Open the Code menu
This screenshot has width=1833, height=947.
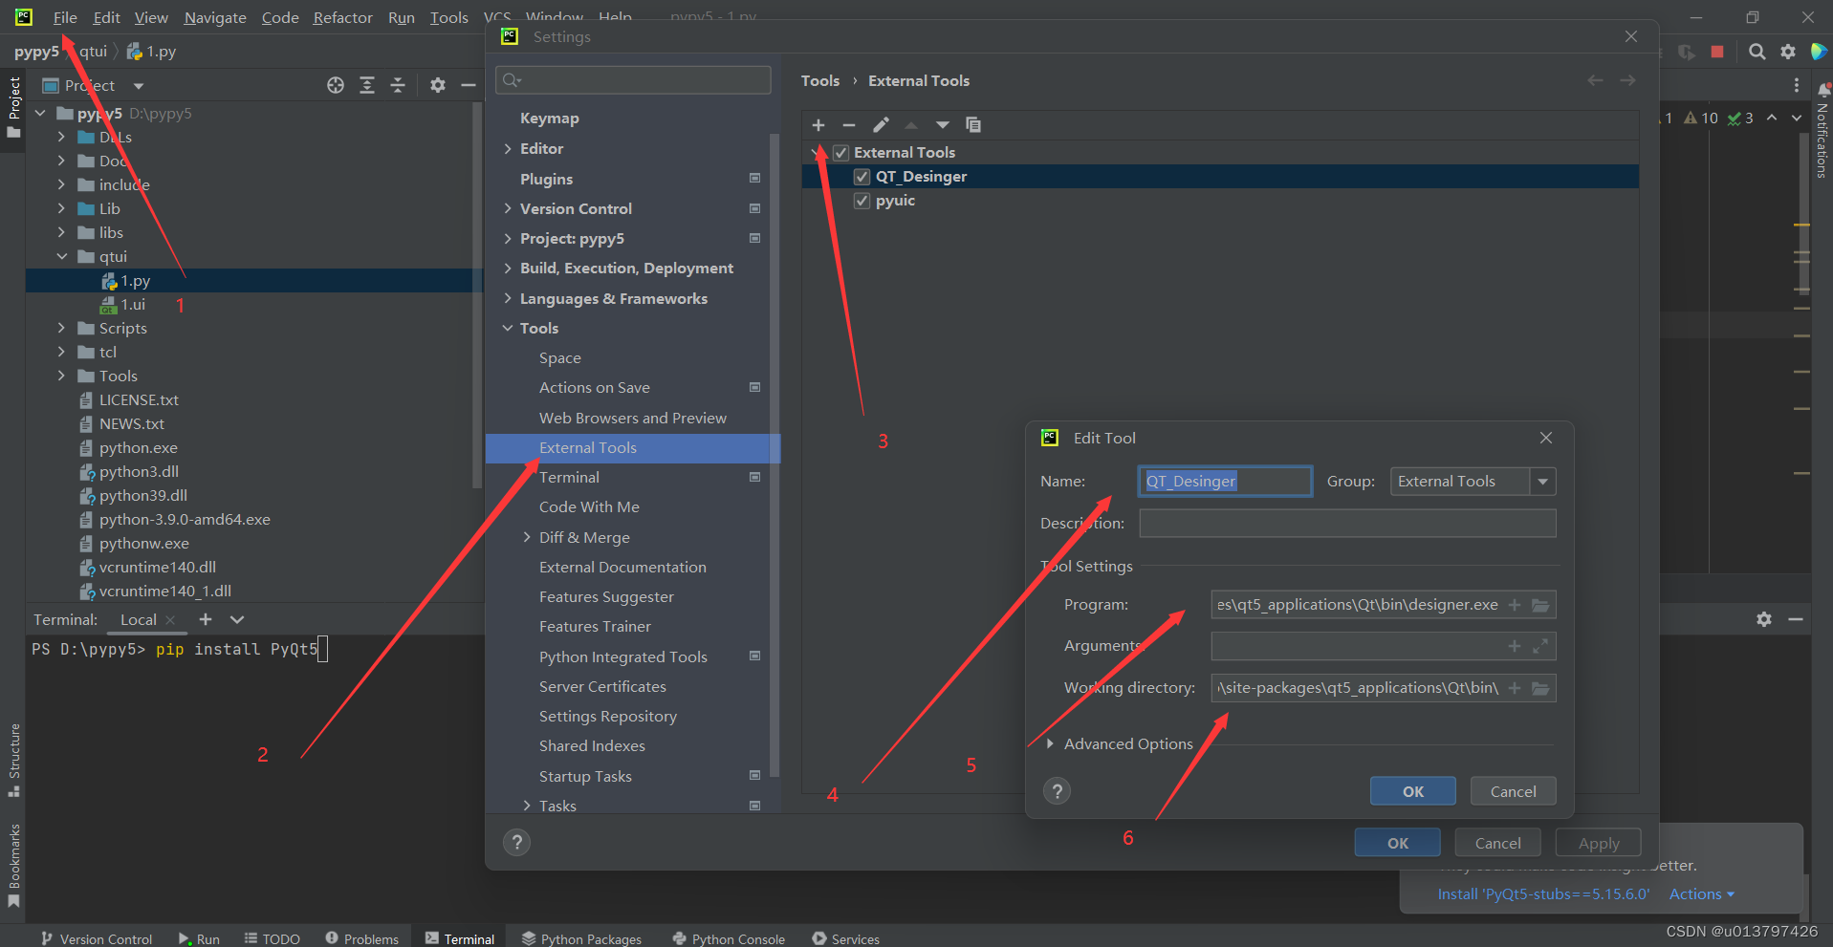point(280,17)
